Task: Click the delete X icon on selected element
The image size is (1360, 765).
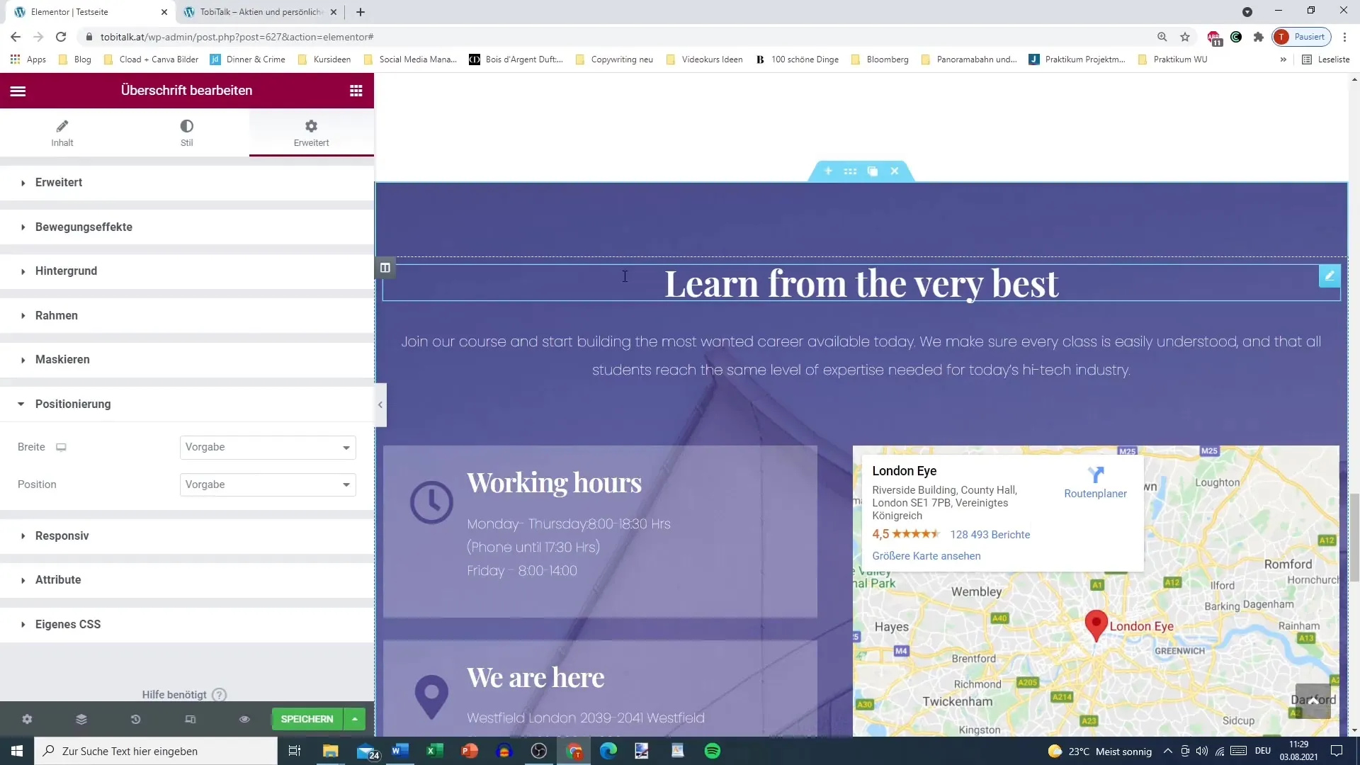Action: point(895,171)
